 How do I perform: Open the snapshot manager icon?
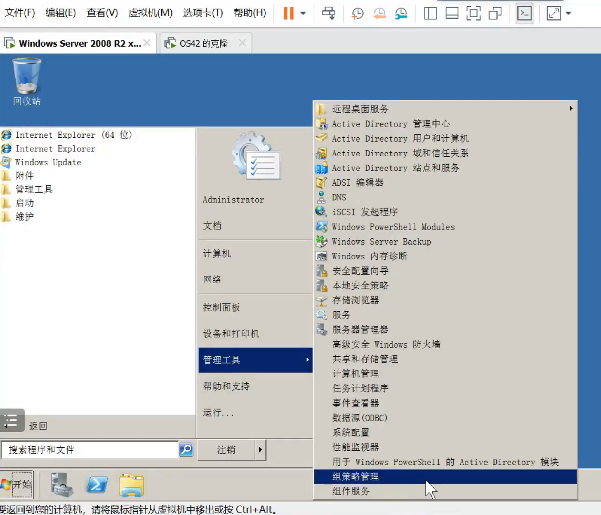tap(401, 13)
